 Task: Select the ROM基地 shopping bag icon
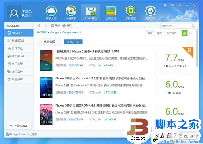click(x=91, y=12)
